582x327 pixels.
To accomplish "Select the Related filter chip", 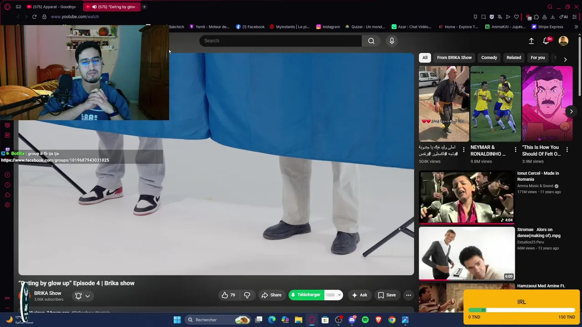I will pyautogui.click(x=514, y=58).
